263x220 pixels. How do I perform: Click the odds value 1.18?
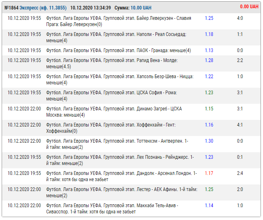pyautogui.click(x=209, y=34)
